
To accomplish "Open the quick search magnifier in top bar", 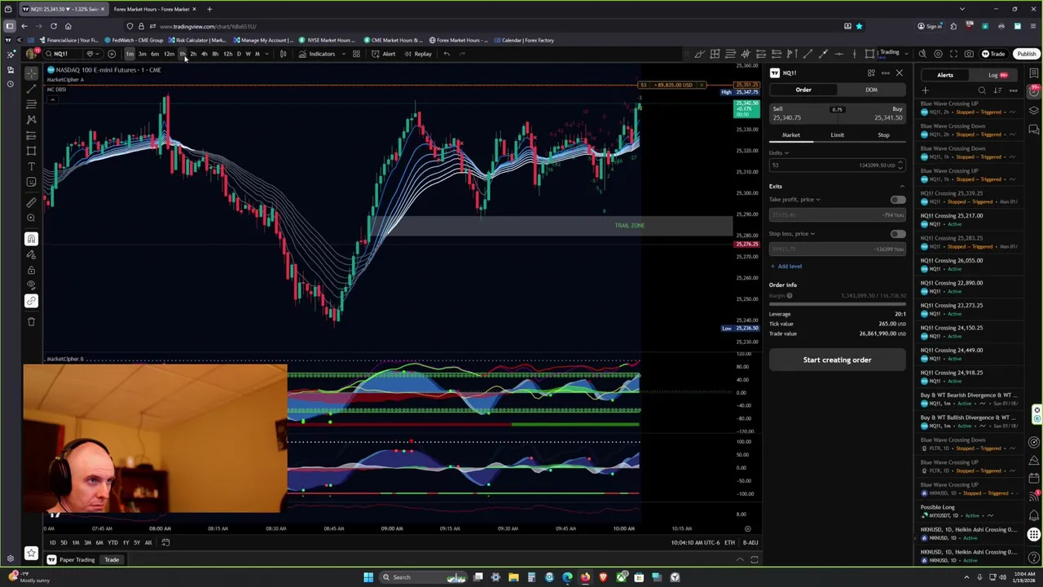I will click(x=922, y=54).
